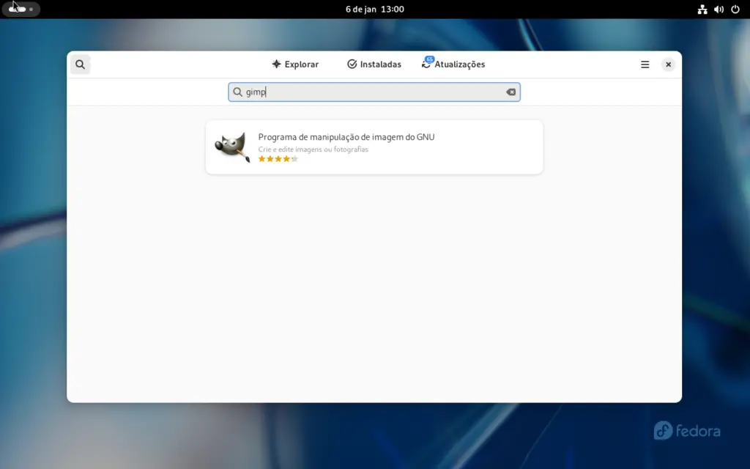The width and height of the screenshot is (750, 469).
Task: Open the GIMP search result card
Action: [x=374, y=147]
